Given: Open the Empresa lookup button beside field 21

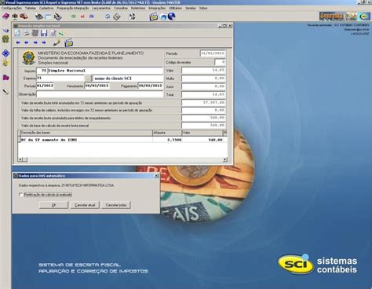Looking at the screenshot, I should click(x=88, y=79).
